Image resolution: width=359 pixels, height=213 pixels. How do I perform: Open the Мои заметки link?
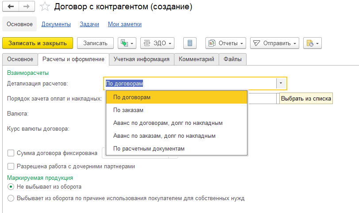(125, 24)
